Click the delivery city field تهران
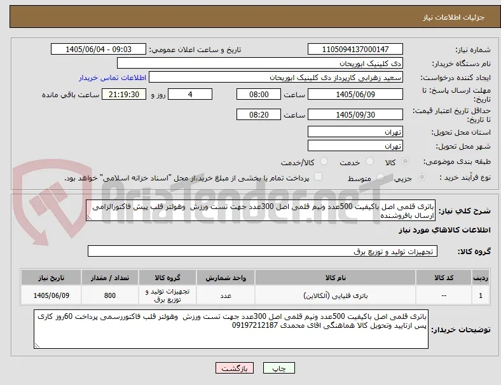 [355, 145]
